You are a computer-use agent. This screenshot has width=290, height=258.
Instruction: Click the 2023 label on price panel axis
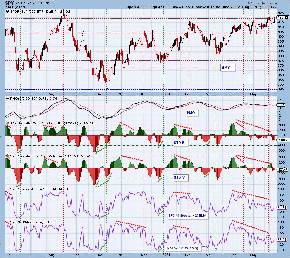166,94
